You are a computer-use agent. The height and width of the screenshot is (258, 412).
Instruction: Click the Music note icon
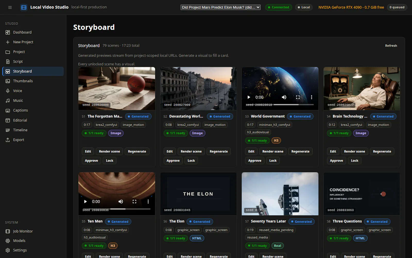8,101
